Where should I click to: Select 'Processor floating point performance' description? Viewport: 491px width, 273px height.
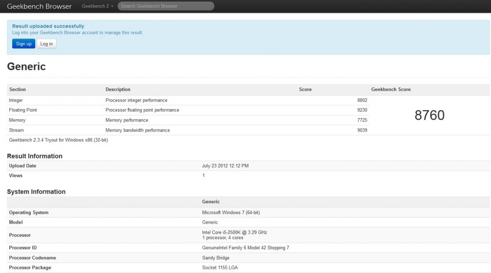[x=142, y=110]
